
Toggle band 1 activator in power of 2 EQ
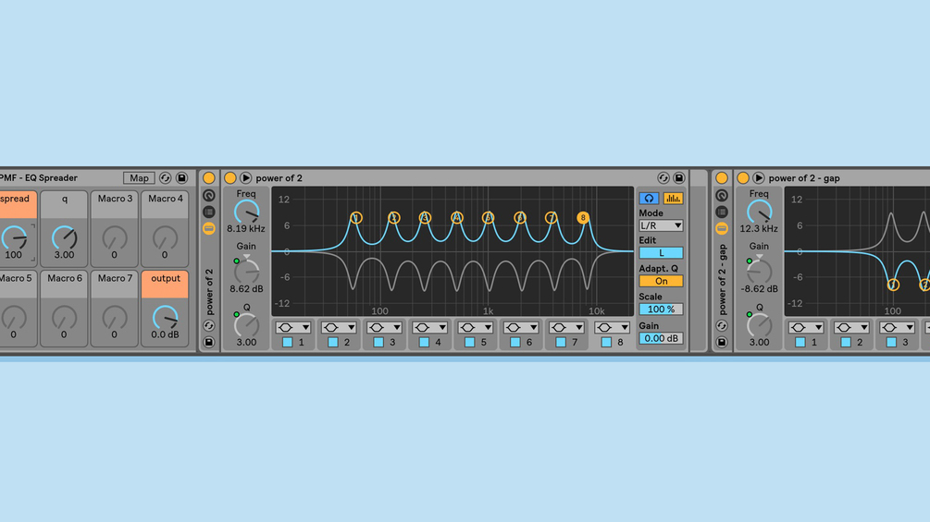pyautogui.click(x=288, y=342)
